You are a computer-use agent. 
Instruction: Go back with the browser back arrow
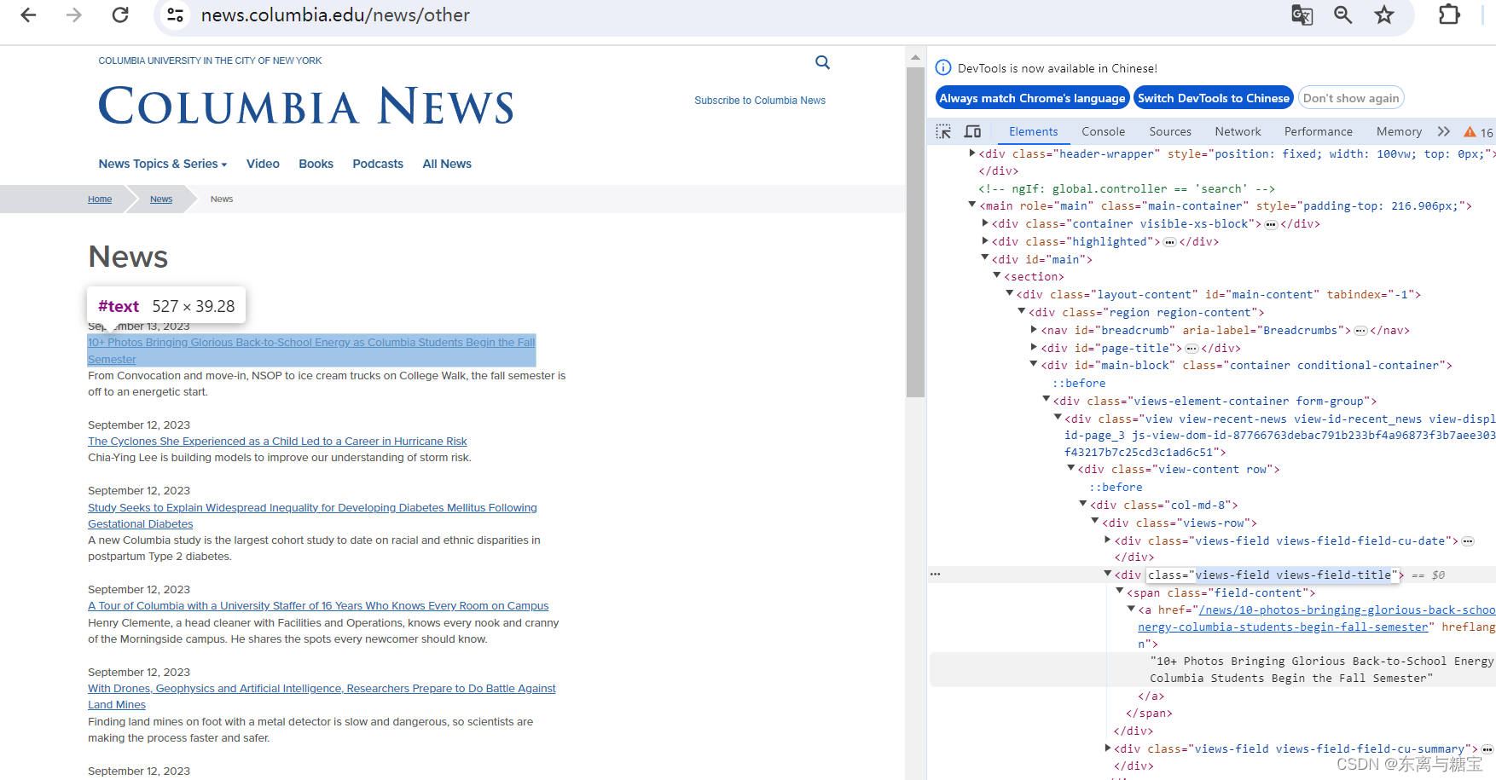[x=28, y=14]
